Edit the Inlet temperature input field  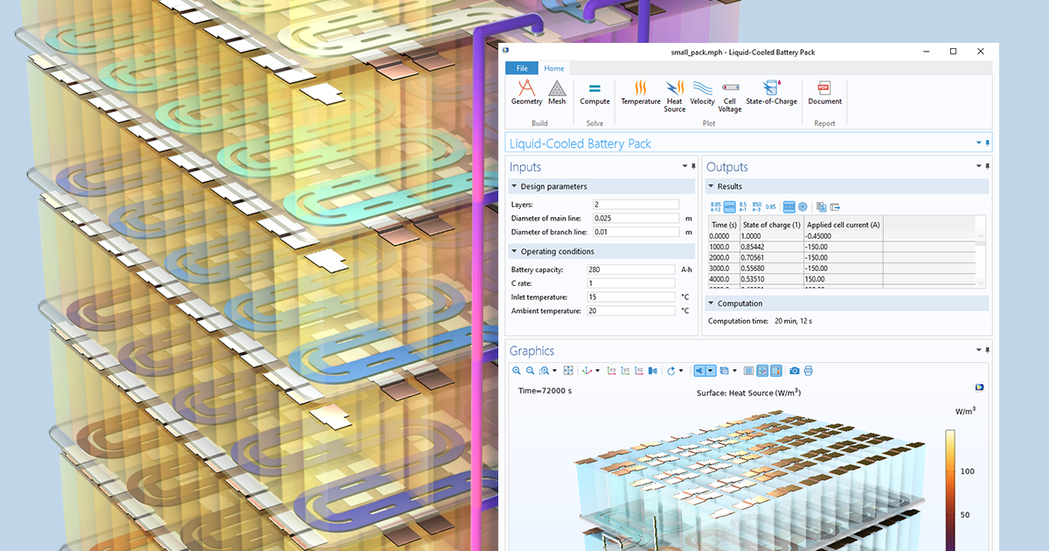click(631, 296)
